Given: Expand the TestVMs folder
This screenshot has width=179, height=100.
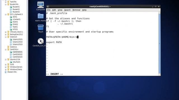Looking at the screenshot, I should (6, 2).
